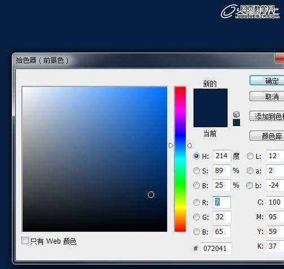The width and height of the screenshot is (284, 269).
Task: Select the Lab b radio button
Action: tap(250, 185)
